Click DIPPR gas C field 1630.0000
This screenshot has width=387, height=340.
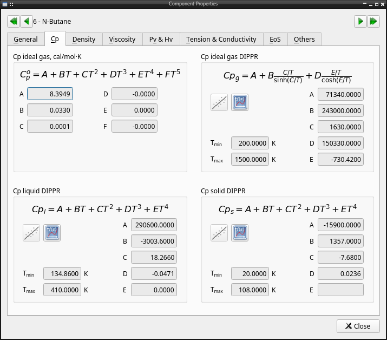pos(340,127)
